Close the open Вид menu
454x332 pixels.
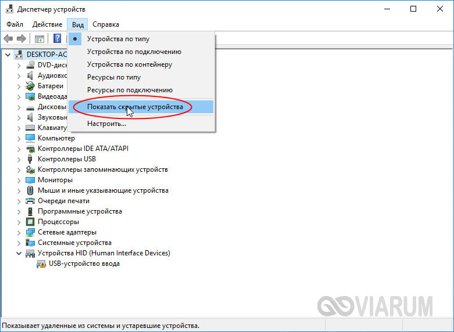pos(77,24)
